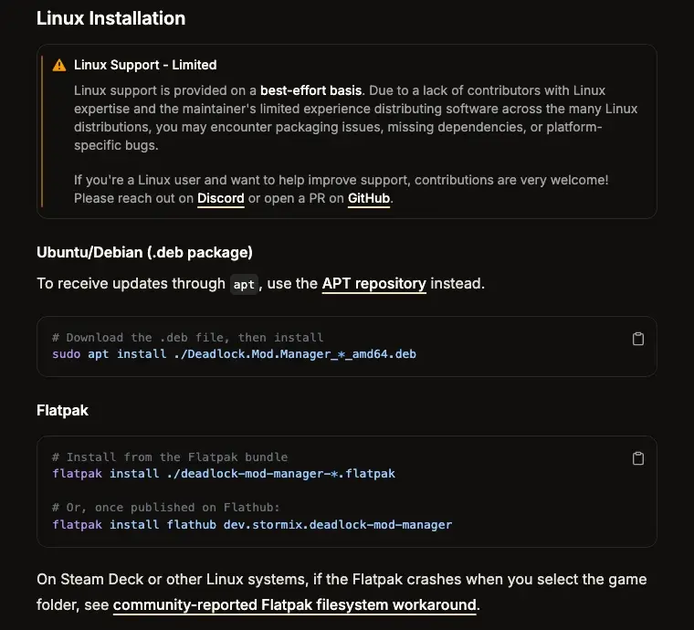This screenshot has height=630, width=694.
Task: Click the inline 'apt' code tag
Action: 244,285
